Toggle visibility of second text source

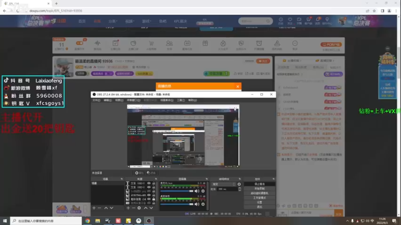pyautogui.click(x=149, y=187)
